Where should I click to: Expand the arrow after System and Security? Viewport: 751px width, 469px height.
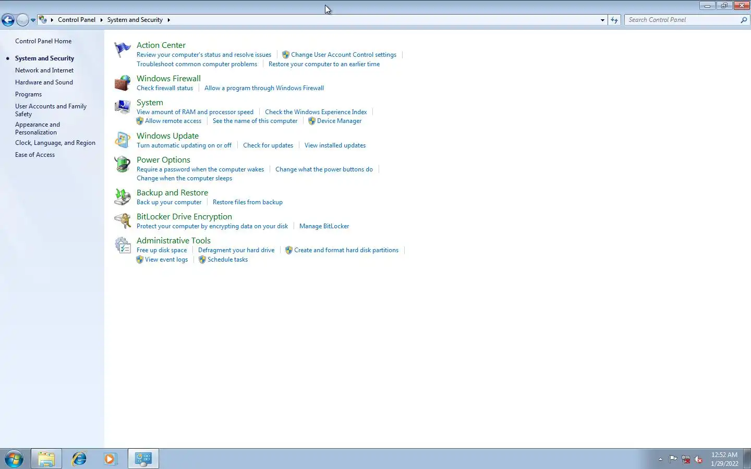(168, 20)
